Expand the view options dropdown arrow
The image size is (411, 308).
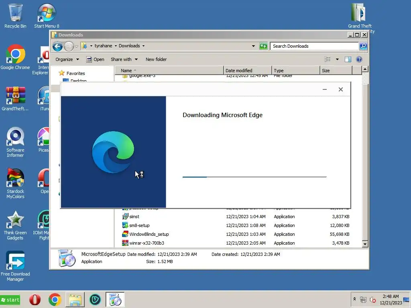tap(337, 59)
